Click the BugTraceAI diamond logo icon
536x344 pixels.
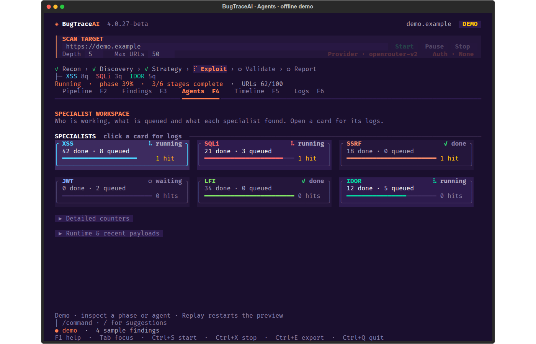[57, 24]
